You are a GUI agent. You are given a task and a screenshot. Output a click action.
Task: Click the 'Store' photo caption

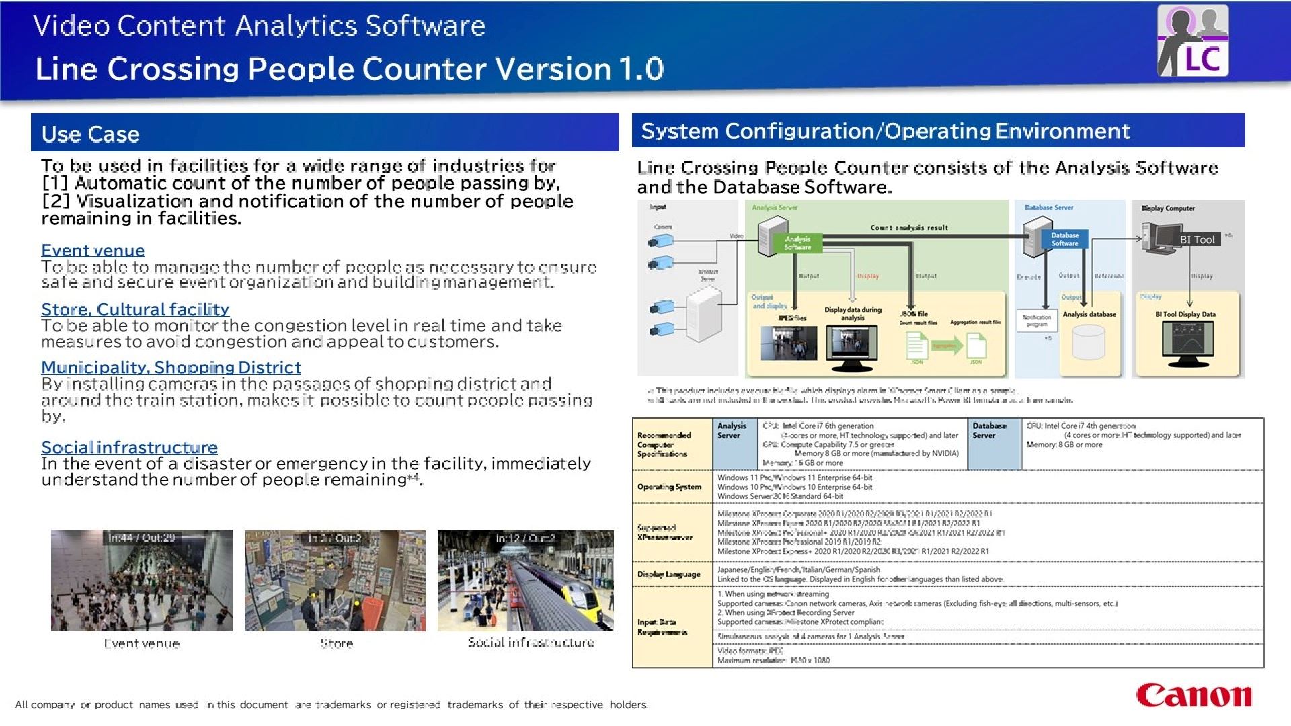click(x=337, y=643)
